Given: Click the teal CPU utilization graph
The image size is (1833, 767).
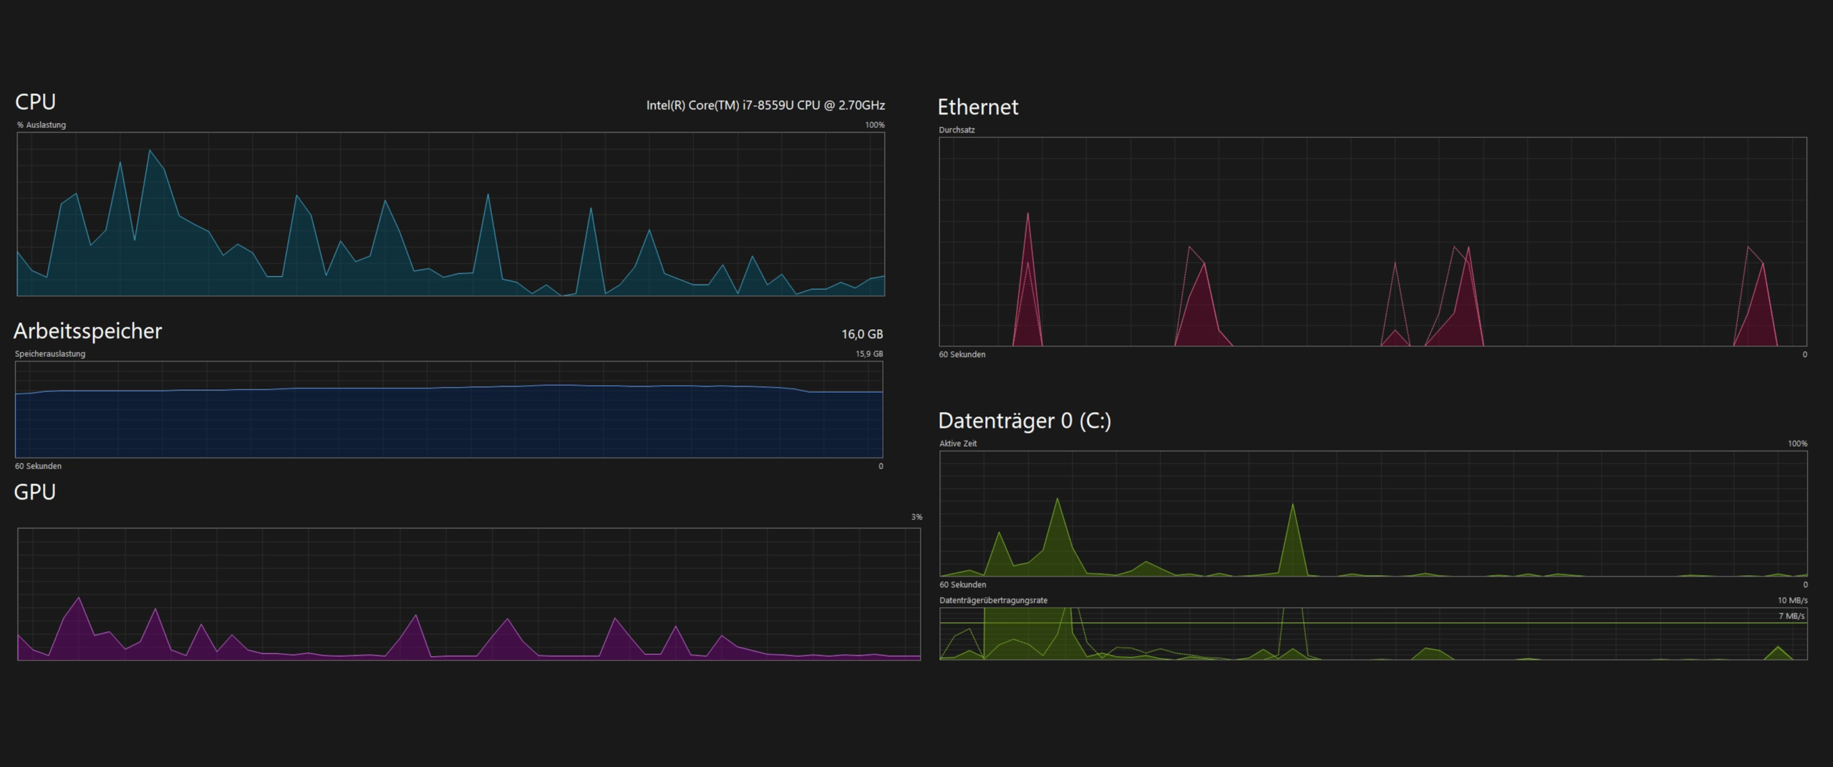Looking at the screenshot, I should 451,214.
